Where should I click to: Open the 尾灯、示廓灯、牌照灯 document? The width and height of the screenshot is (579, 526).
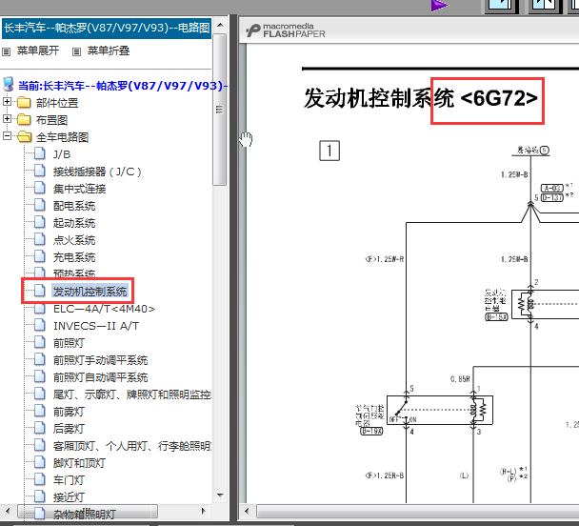pyautogui.click(x=132, y=394)
